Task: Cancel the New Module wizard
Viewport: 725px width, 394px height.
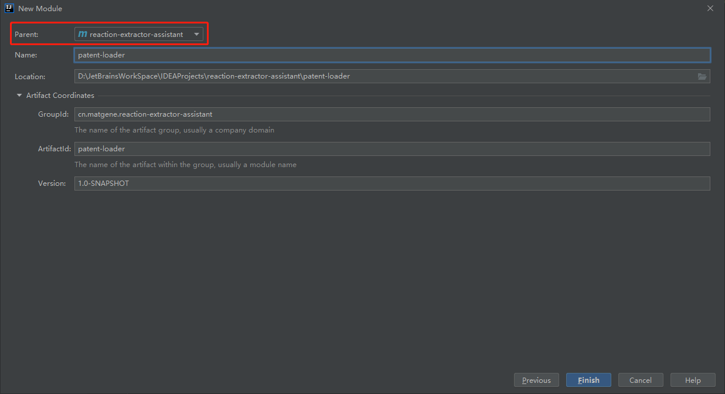Action: pyautogui.click(x=640, y=380)
